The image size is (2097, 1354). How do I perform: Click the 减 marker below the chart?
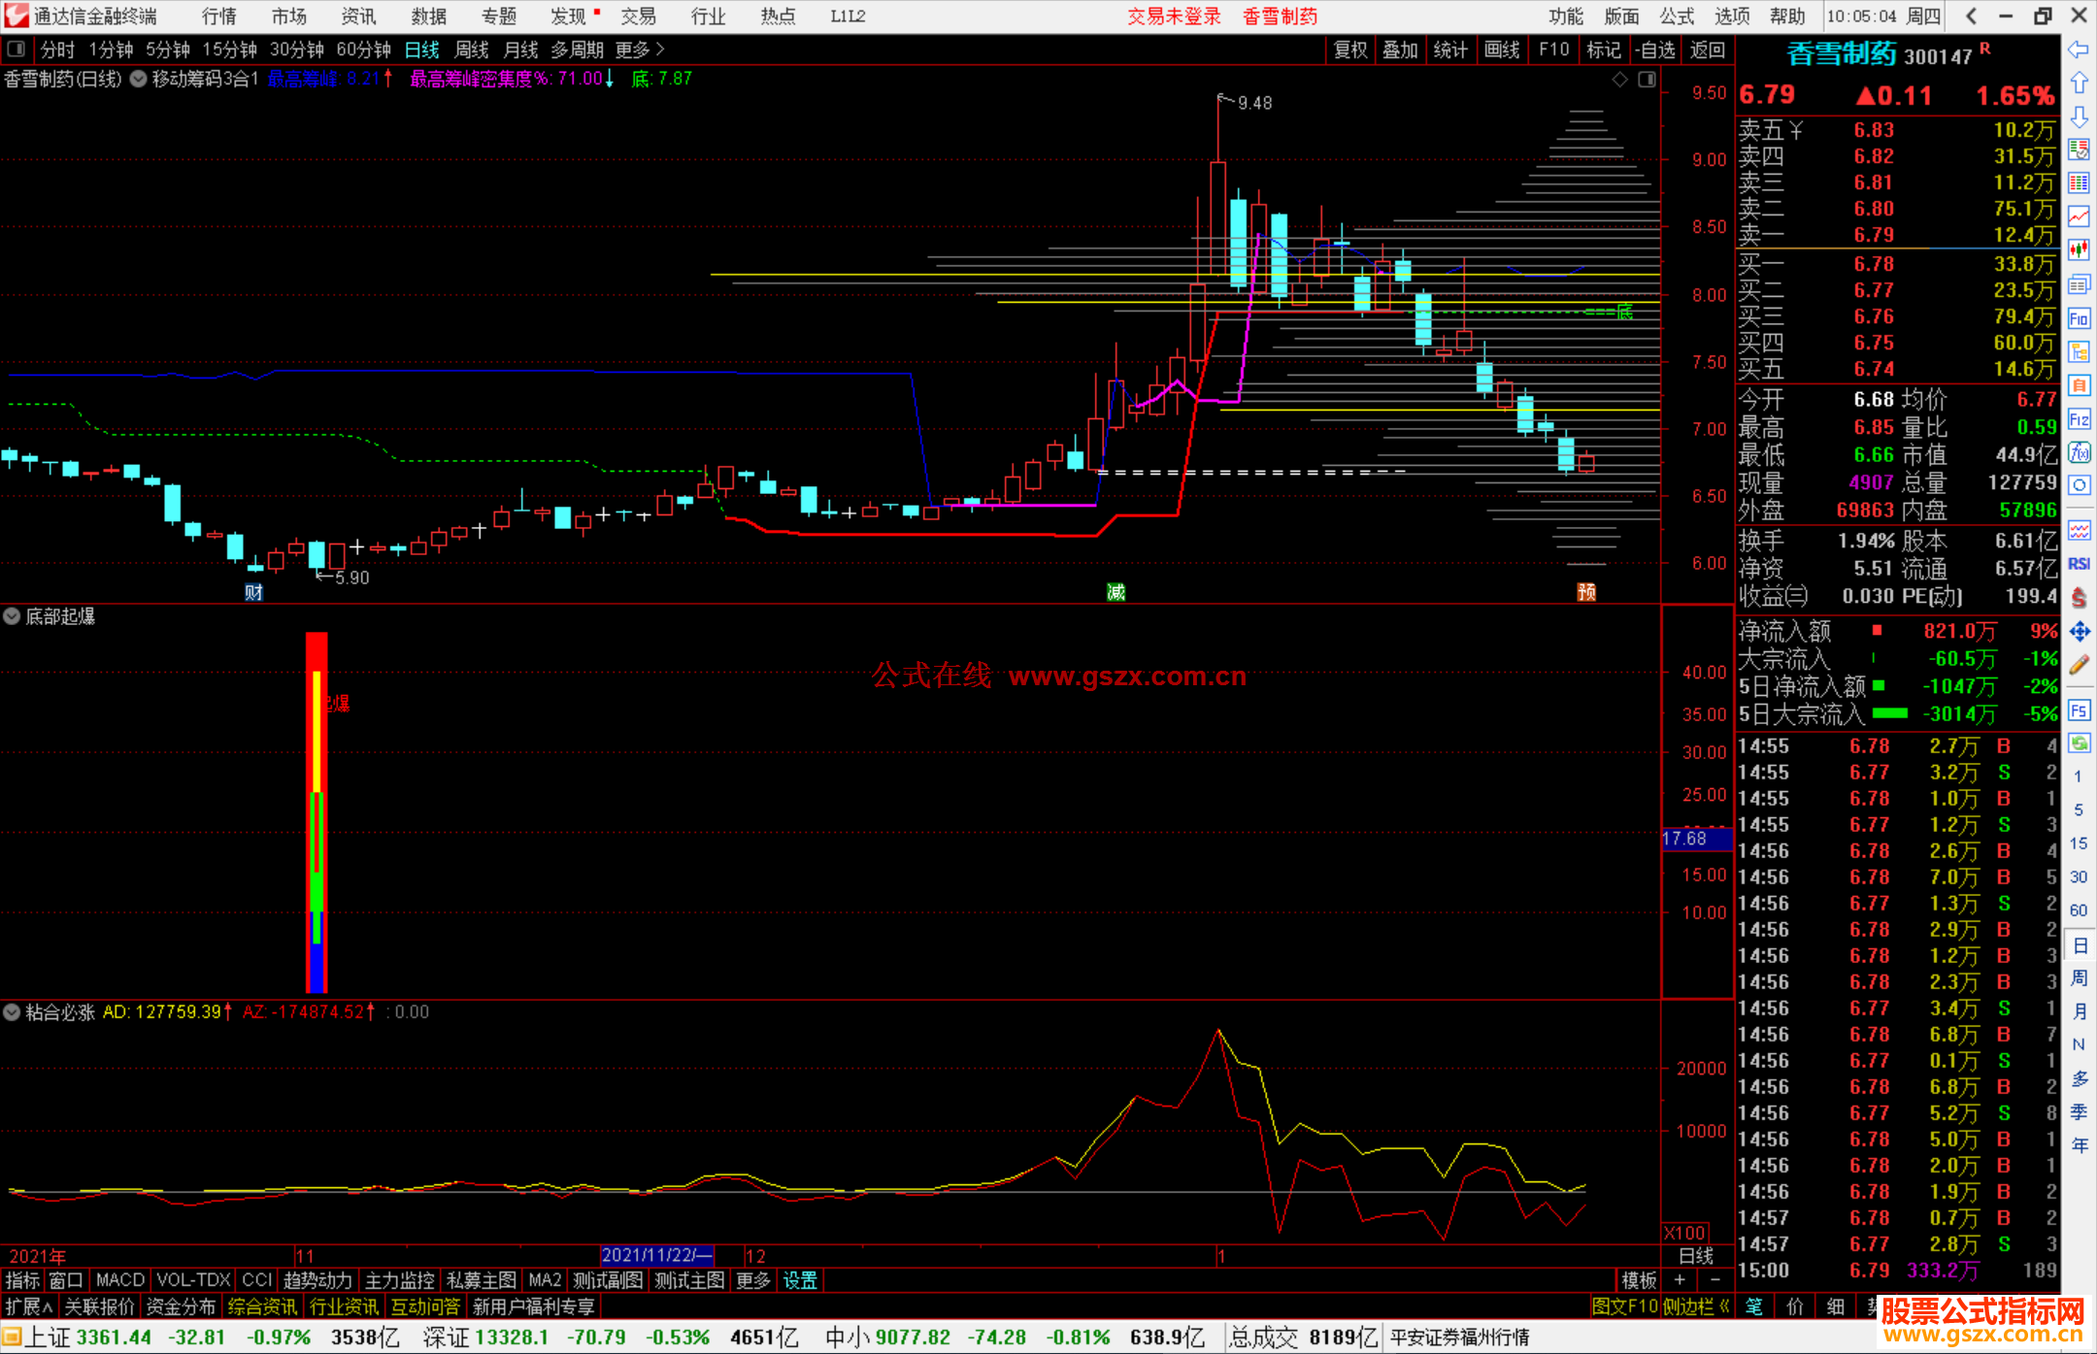[x=1115, y=592]
